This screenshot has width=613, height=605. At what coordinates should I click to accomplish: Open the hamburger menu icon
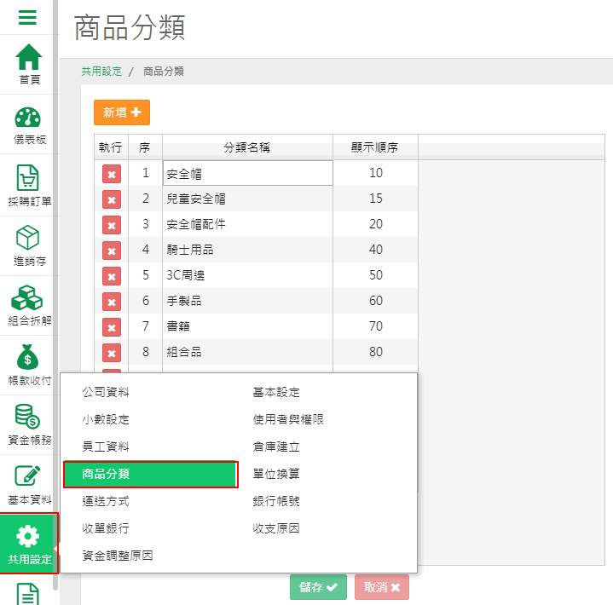tap(27, 18)
